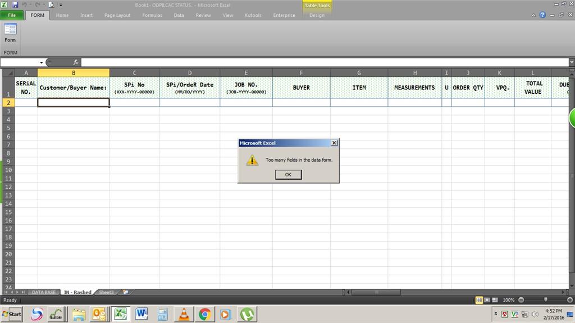Open VLC media player from taskbar
This screenshot has width=575, height=323.
184,314
